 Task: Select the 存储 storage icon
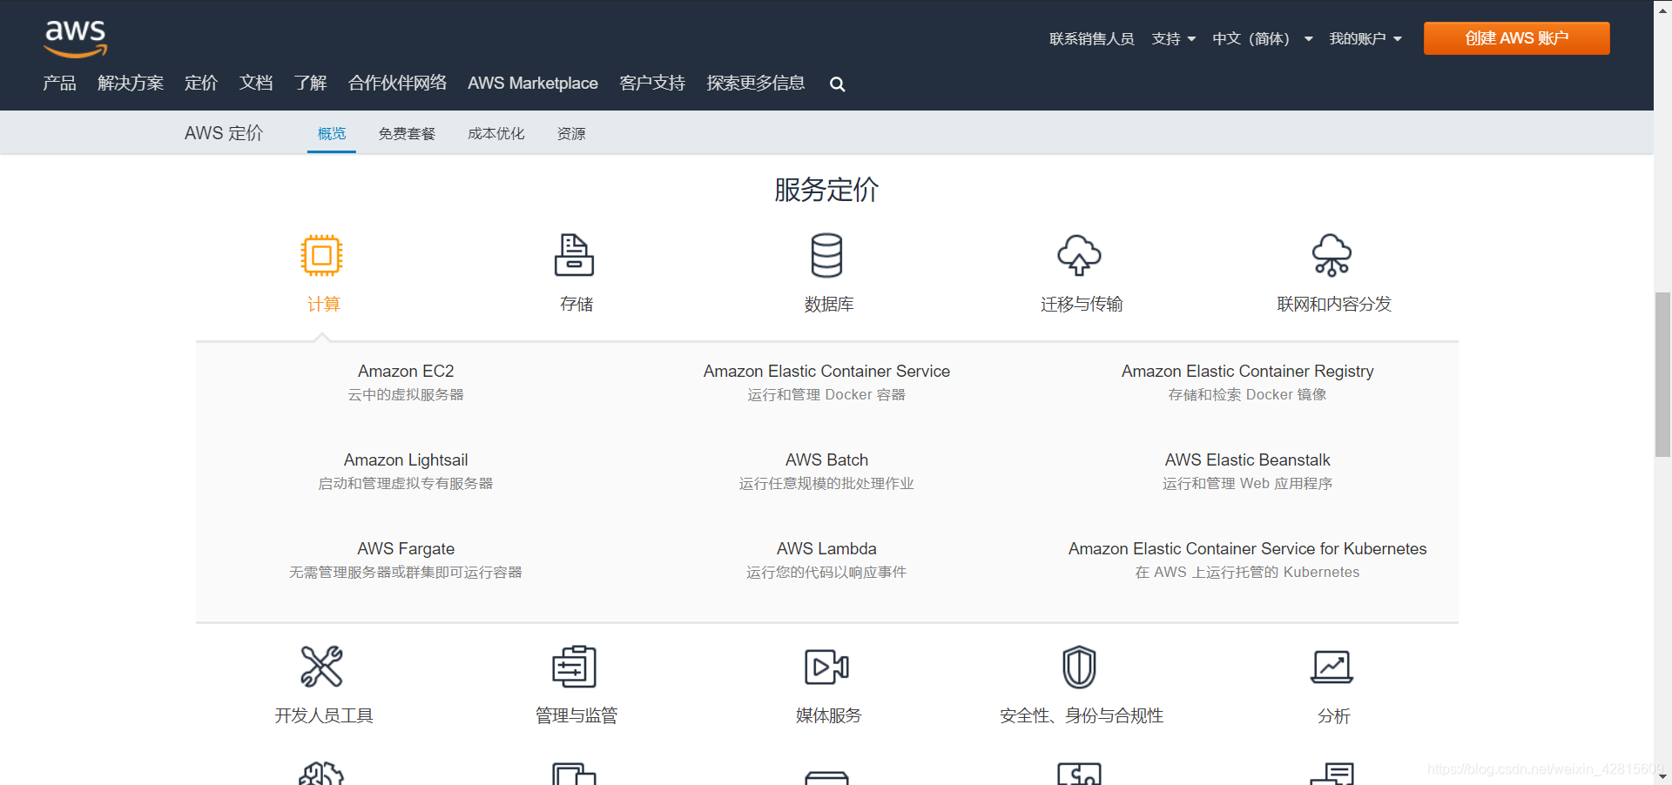[x=575, y=255]
